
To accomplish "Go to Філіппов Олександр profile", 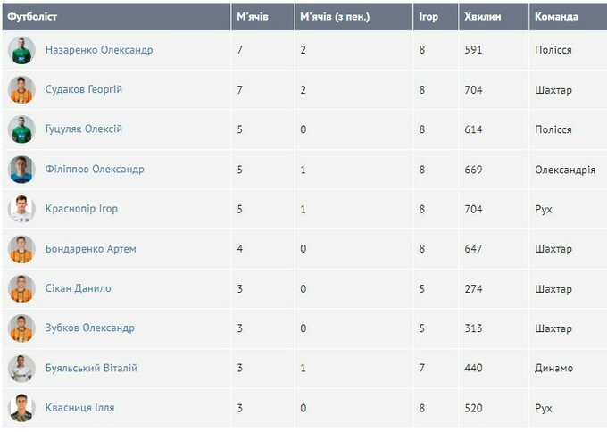I will point(95,170).
